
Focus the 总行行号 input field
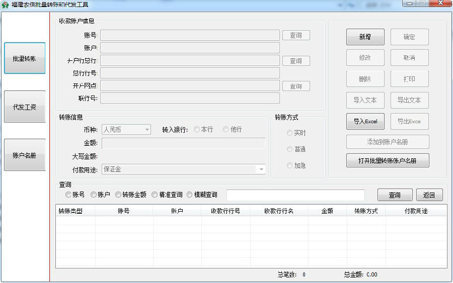tap(190, 73)
